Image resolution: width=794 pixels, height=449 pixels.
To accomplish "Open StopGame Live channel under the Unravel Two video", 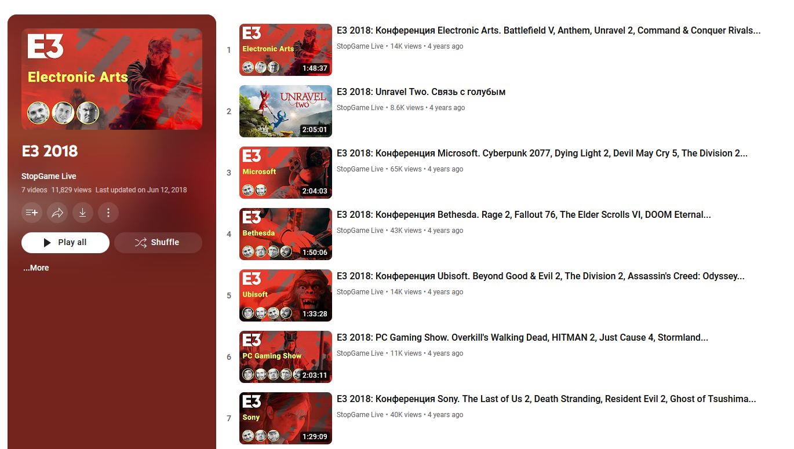I will pyautogui.click(x=360, y=108).
